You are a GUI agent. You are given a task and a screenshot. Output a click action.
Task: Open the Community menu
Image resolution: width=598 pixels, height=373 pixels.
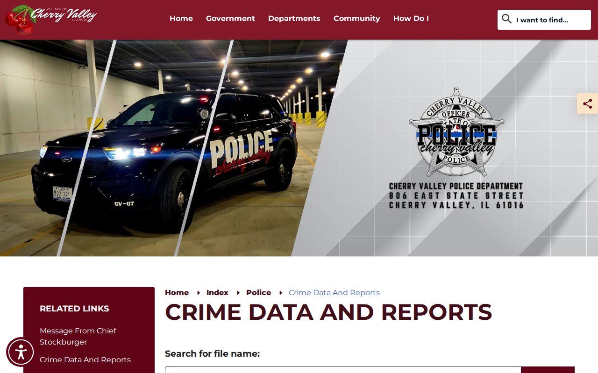click(357, 19)
